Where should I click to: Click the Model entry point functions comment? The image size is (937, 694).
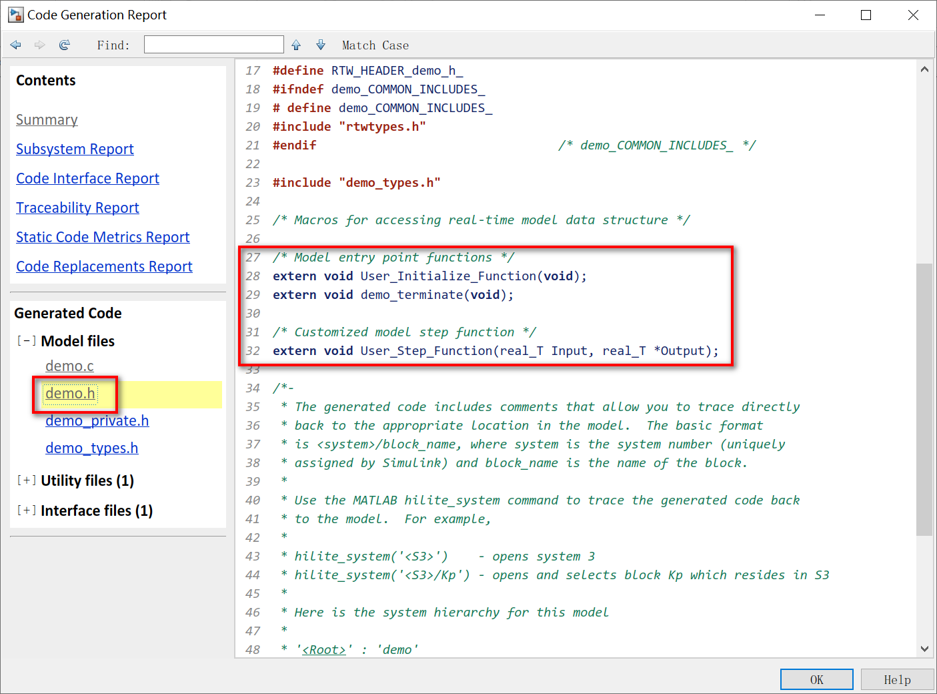tap(393, 258)
